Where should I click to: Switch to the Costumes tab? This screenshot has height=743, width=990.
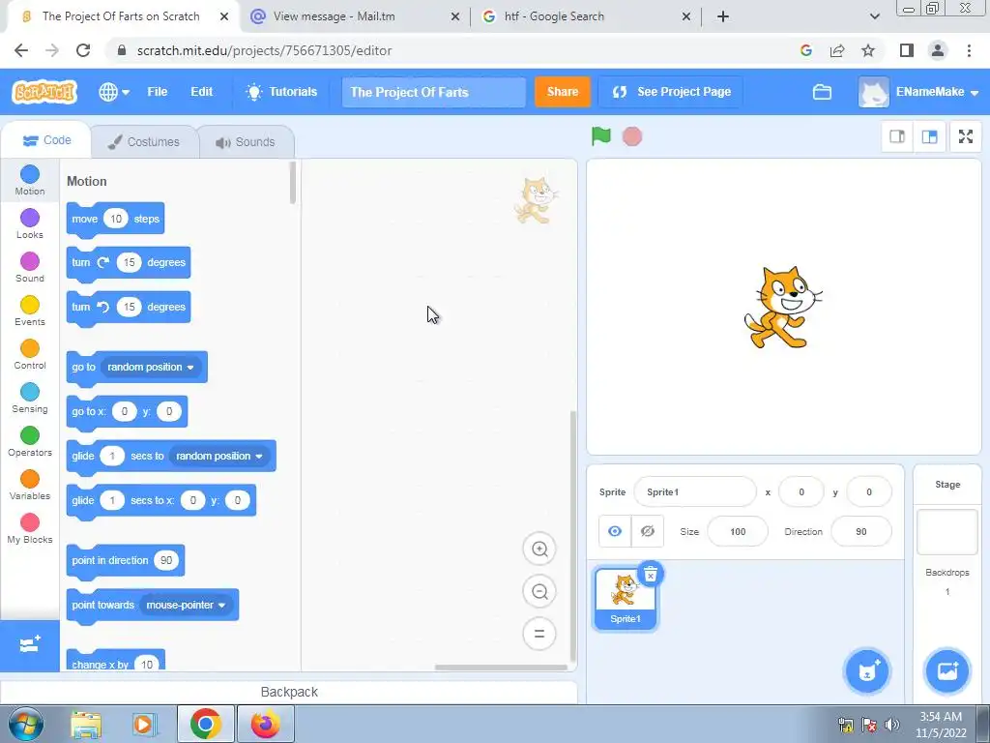[144, 141]
